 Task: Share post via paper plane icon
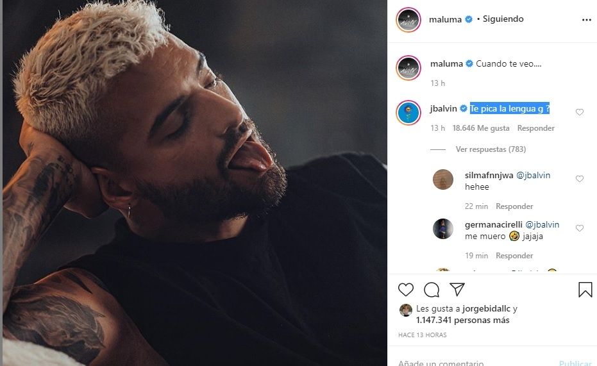click(457, 289)
